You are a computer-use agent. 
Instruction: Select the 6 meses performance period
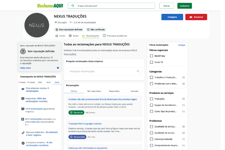(22, 82)
